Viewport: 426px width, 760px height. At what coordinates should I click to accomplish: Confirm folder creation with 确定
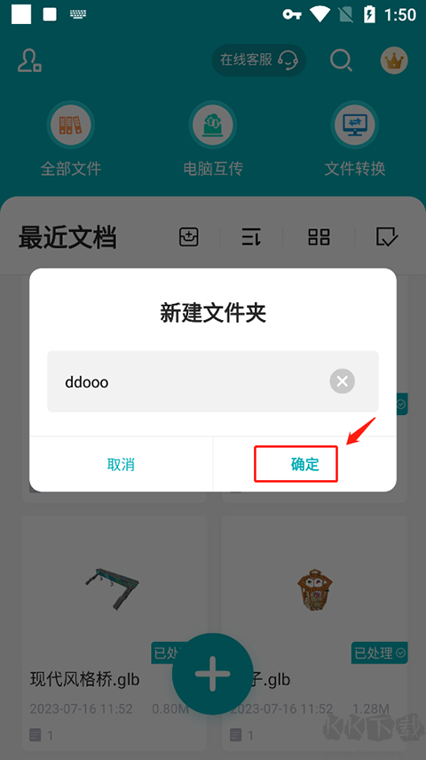coord(305,464)
